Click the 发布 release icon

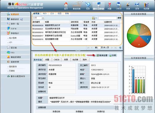pyautogui.click(x=137, y=6)
